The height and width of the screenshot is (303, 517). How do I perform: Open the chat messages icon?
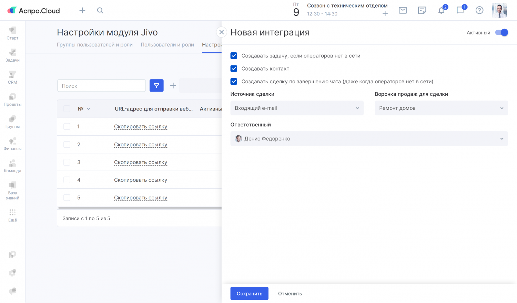460,10
